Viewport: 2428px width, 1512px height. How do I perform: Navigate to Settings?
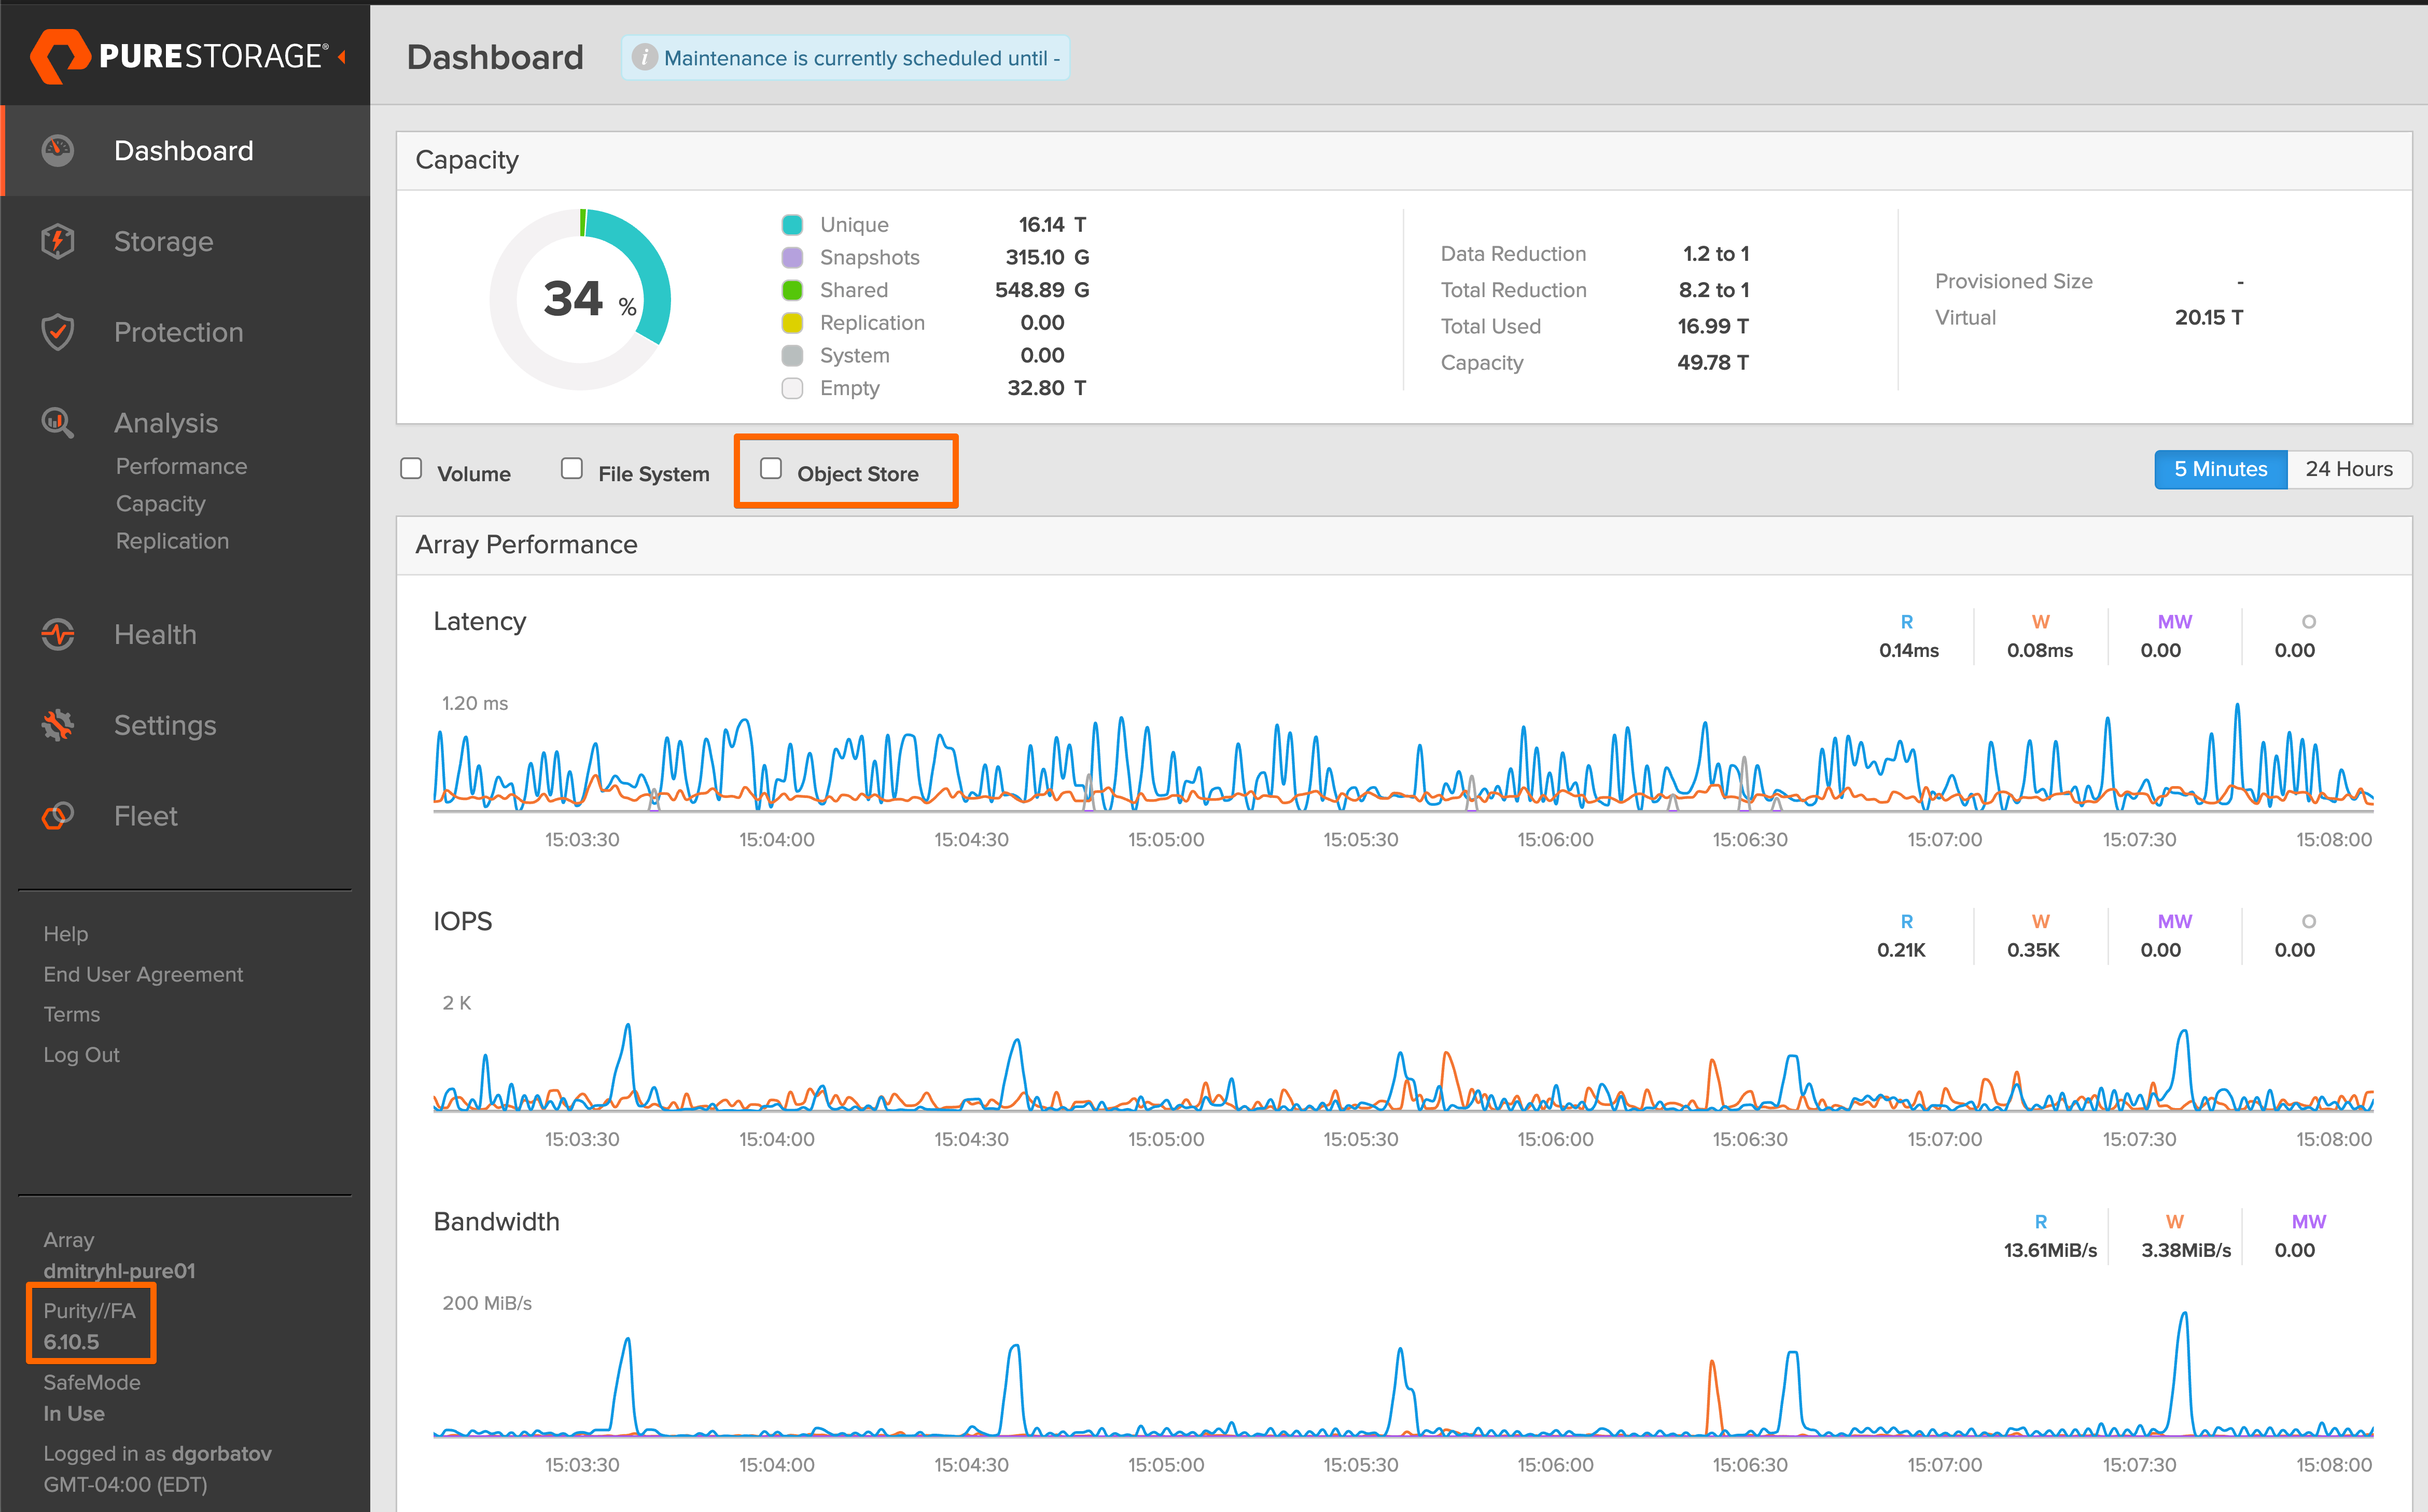tap(165, 725)
